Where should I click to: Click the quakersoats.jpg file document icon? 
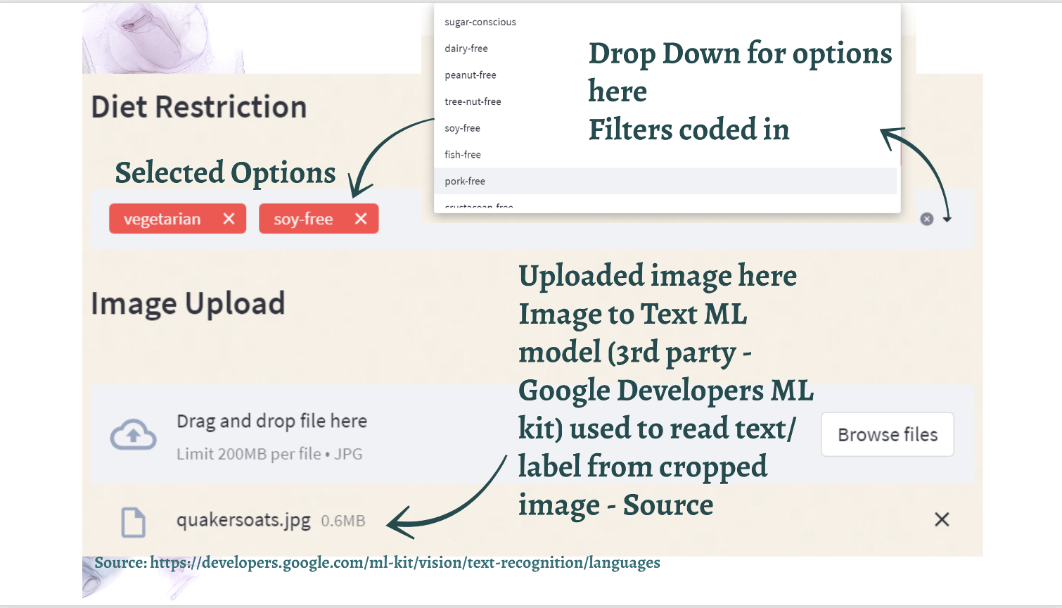click(134, 522)
